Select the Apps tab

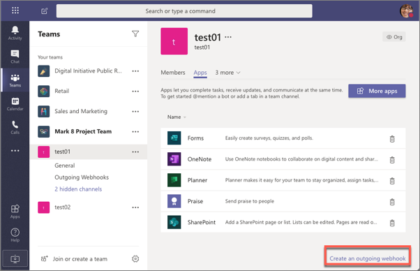click(200, 73)
